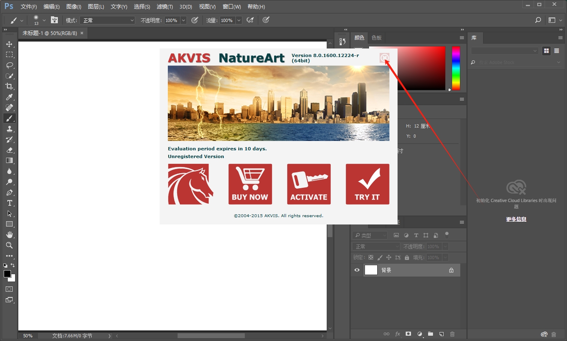Open the 图像(I) menu
The height and width of the screenshot is (341, 567).
coord(74,7)
